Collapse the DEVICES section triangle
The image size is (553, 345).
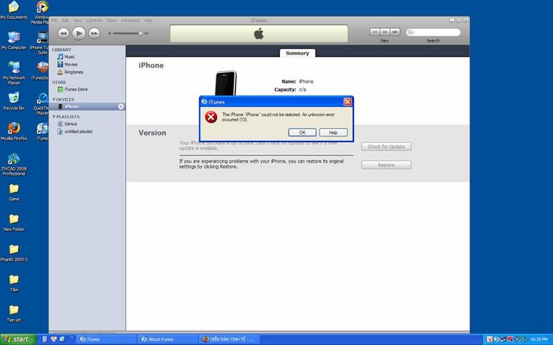pyautogui.click(x=54, y=99)
